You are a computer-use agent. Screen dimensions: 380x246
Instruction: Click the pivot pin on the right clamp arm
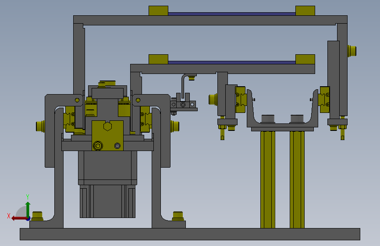click(138, 100)
